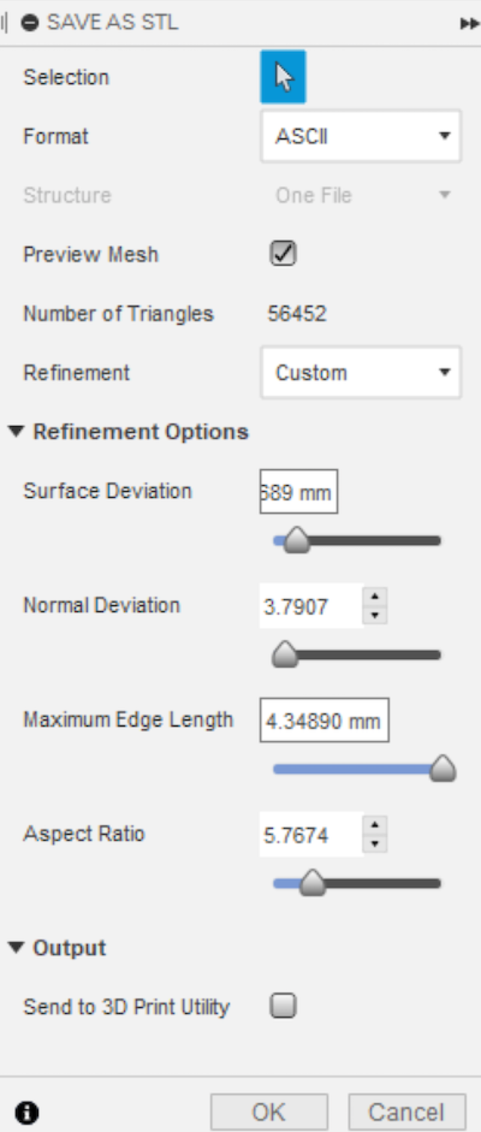Viewport: 481px width, 1132px height.
Task: Open the Refinement dropdown showing Custom
Action: (361, 373)
